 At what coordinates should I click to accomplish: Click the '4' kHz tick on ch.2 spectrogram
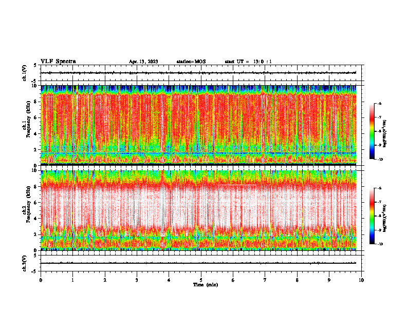coord(36,219)
